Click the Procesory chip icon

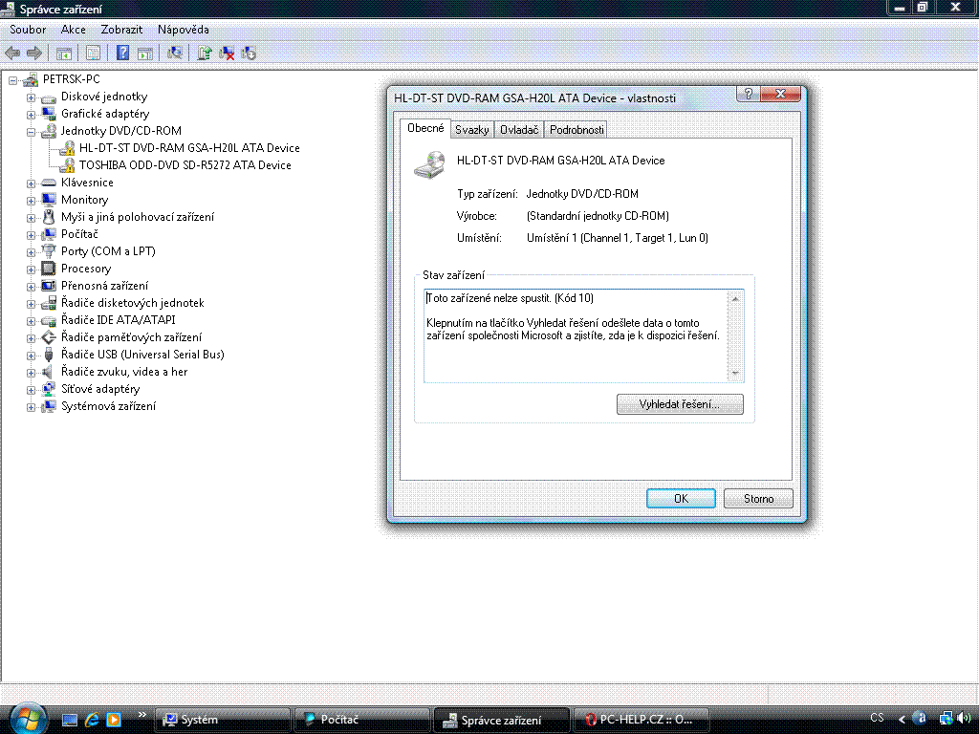(49, 269)
